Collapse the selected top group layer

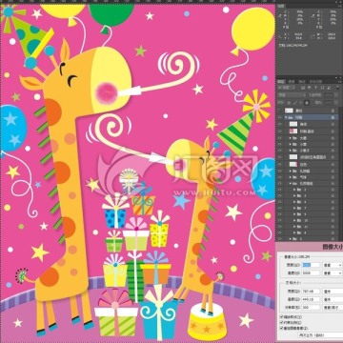286,117
